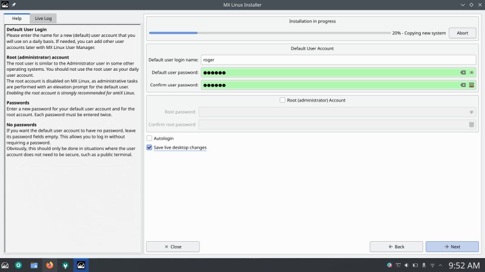Click the tray icon left of volume

coord(398,265)
